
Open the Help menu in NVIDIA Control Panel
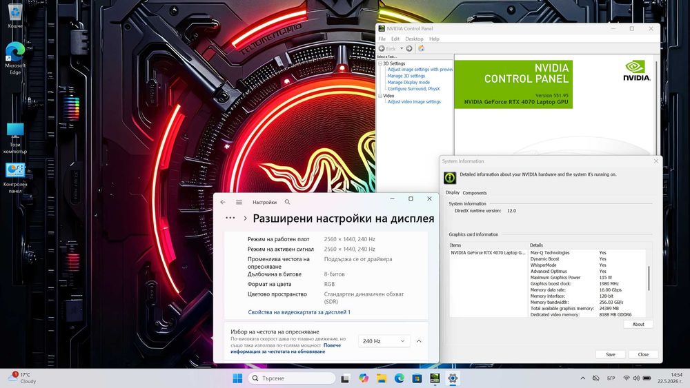[434, 39]
